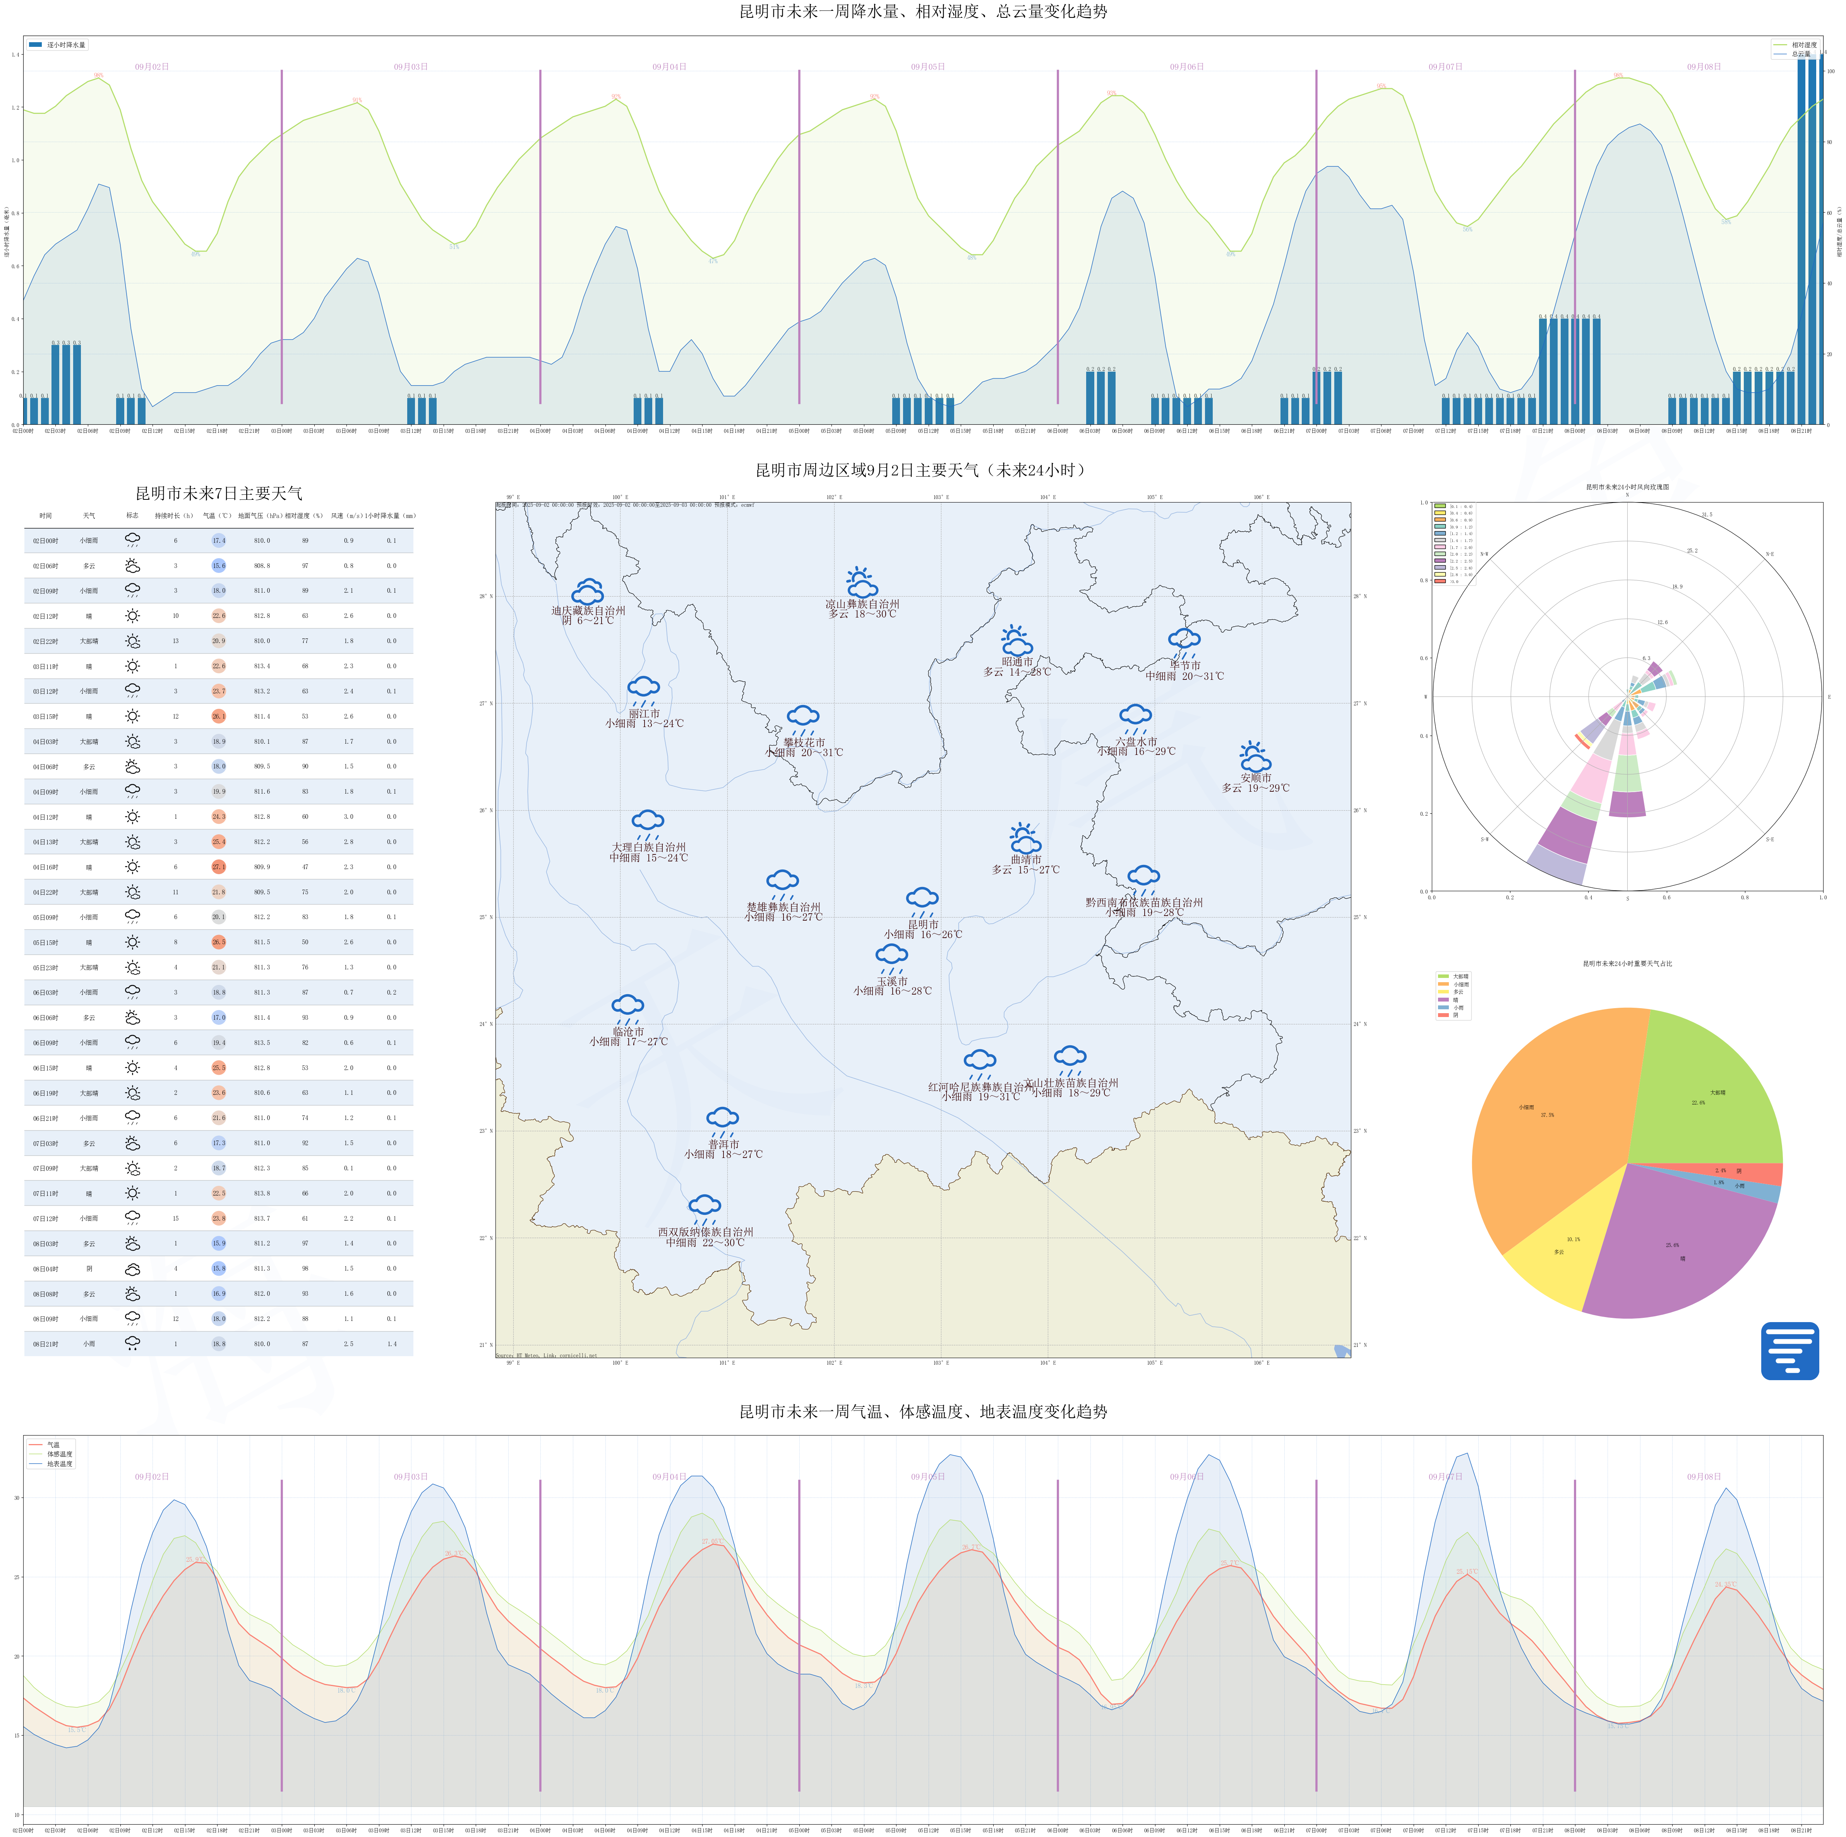Click the rain icon above 大理白族自治州

(648, 826)
